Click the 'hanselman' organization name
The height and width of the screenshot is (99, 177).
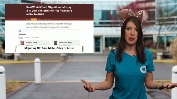coord(23,34)
